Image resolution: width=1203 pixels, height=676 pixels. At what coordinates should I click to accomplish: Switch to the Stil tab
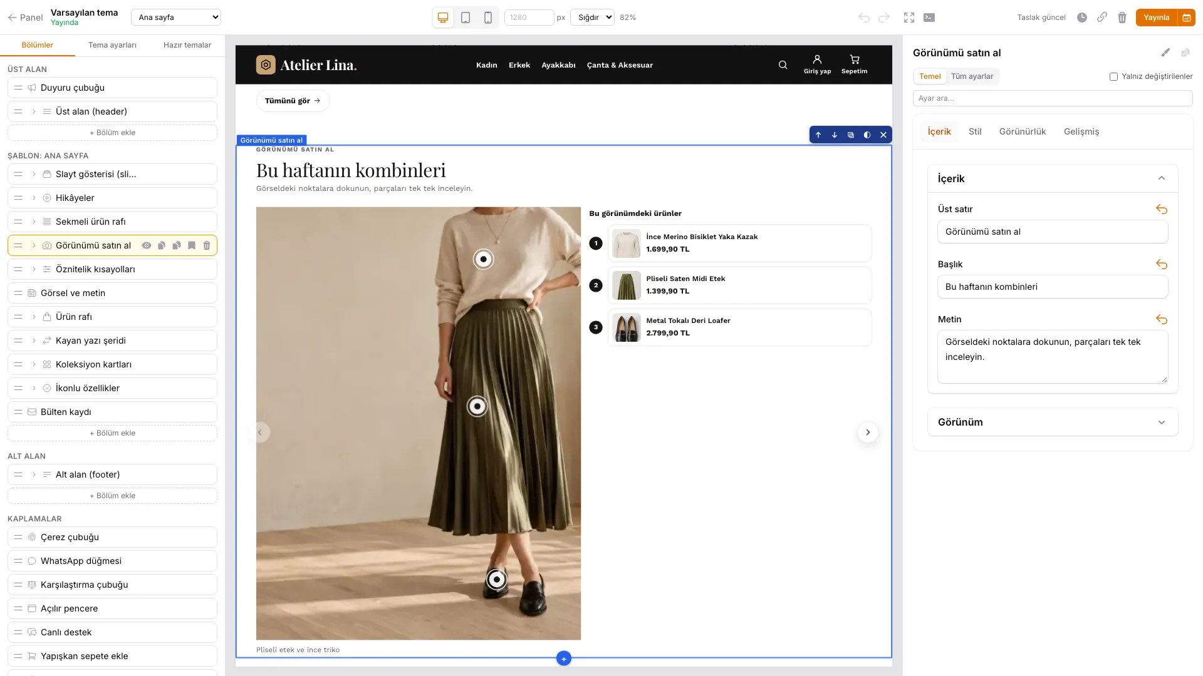tap(975, 131)
